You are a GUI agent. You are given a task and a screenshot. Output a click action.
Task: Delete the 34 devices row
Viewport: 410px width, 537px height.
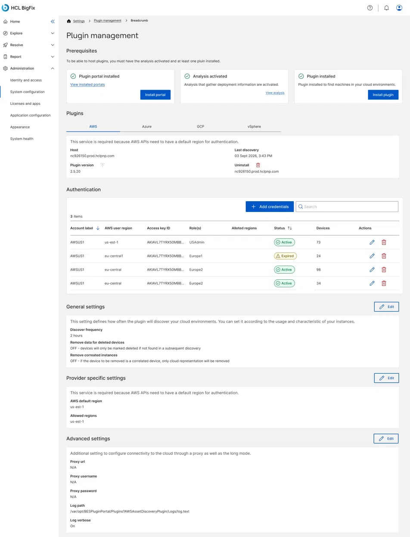(x=384, y=283)
